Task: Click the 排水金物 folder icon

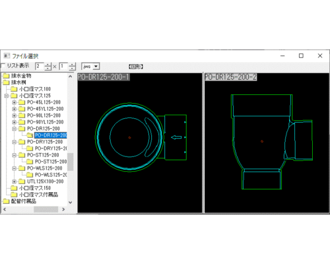Action: point(6,76)
